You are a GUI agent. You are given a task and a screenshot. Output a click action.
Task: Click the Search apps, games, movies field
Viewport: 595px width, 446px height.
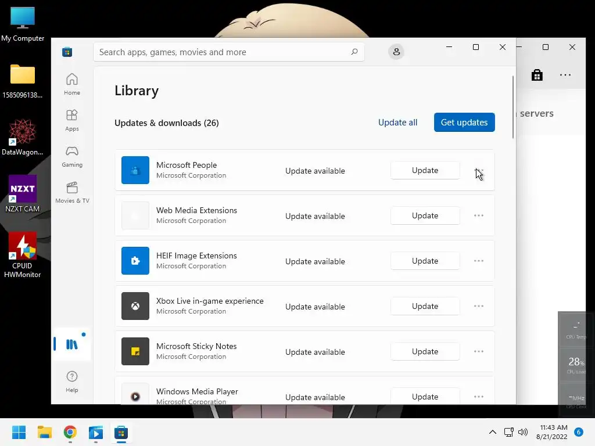(229, 52)
